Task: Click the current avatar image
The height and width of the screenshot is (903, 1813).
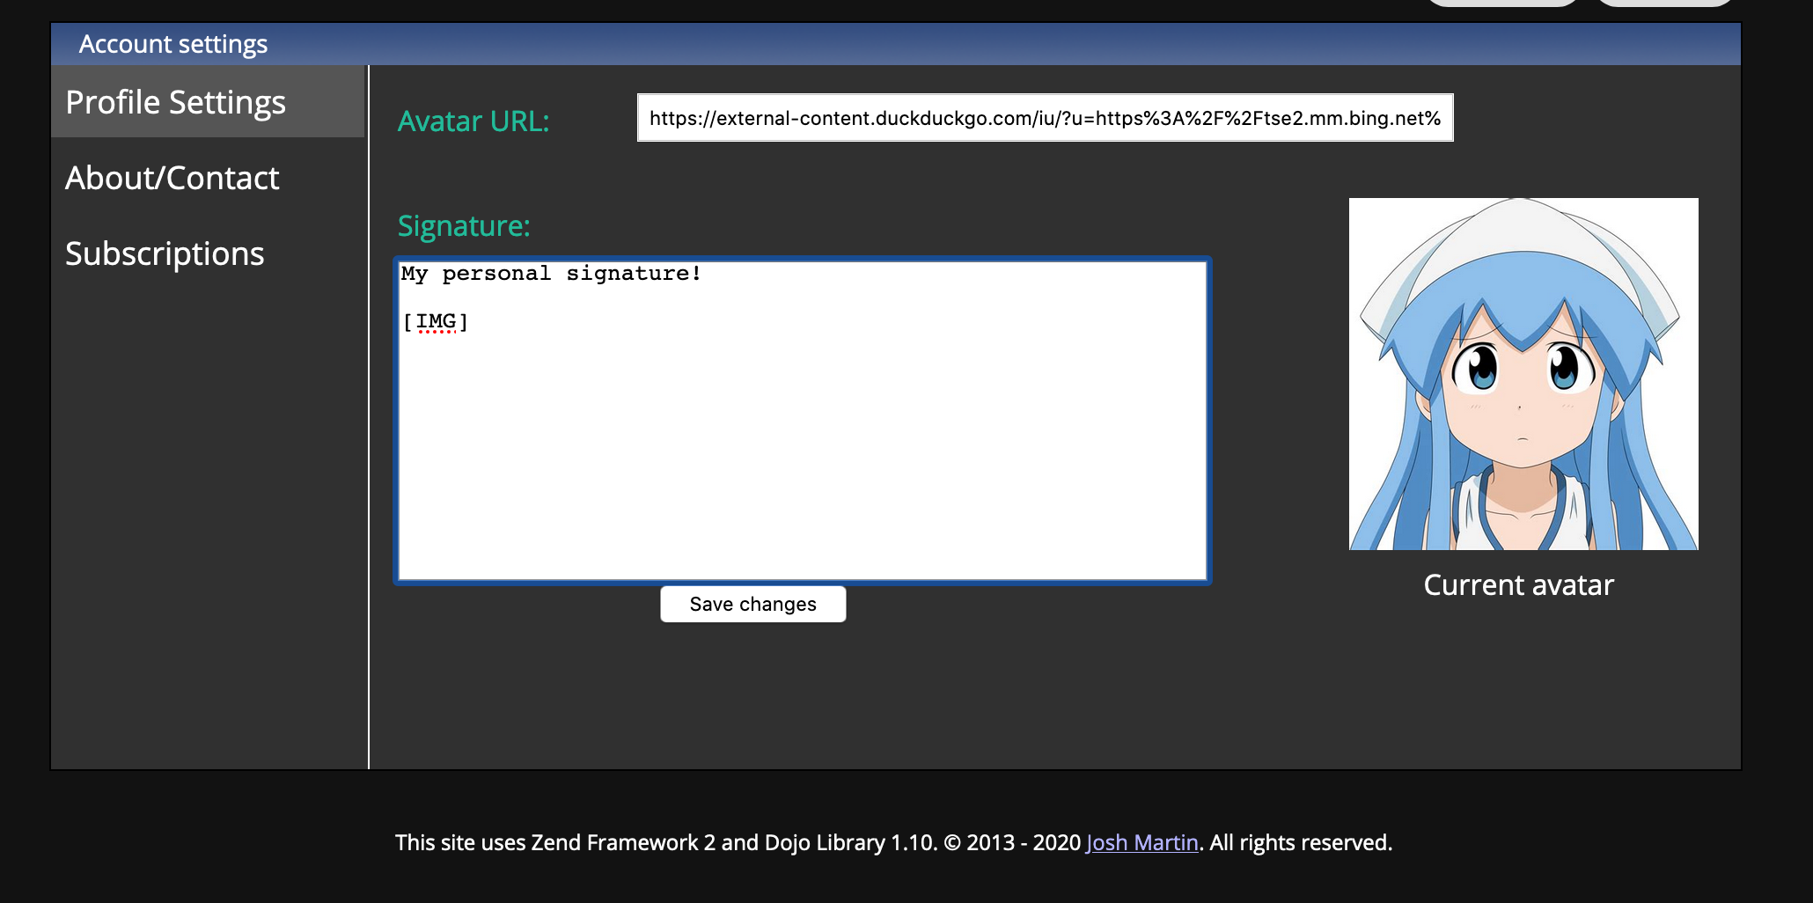Action: (x=1523, y=373)
